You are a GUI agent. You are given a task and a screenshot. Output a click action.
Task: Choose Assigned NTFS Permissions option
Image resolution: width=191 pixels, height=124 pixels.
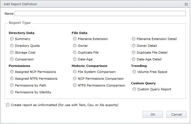coord(12,79)
